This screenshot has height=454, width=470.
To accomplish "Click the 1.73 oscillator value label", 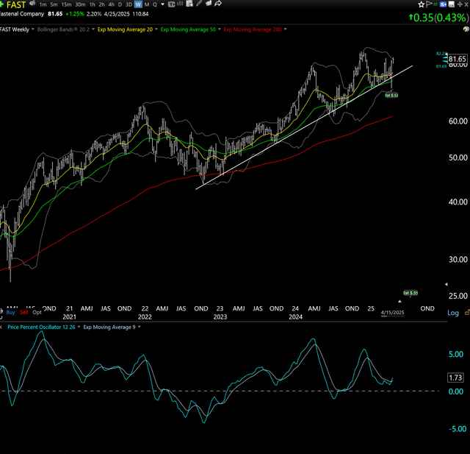I will pyautogui.click(x=455, y=377).
